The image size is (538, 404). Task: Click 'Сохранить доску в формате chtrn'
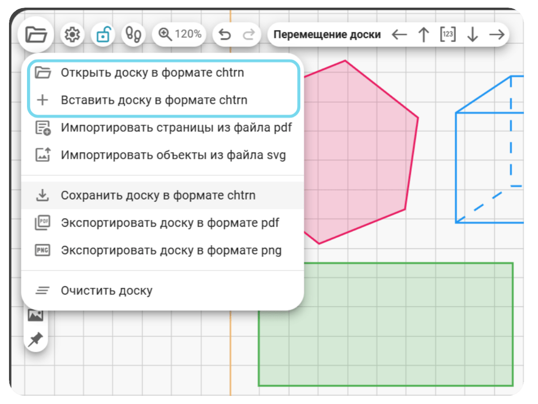coord(163,195)
